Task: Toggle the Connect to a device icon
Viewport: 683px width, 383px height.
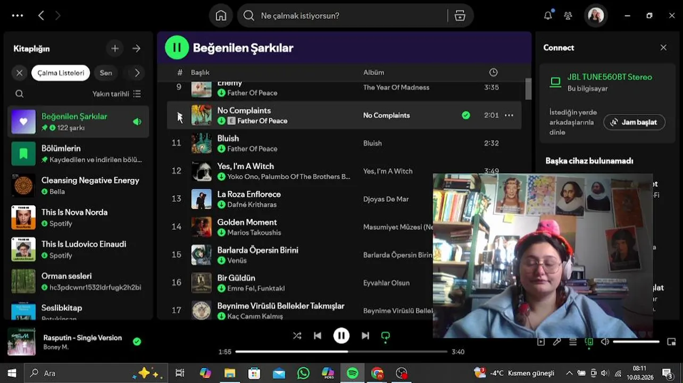Action: [589, 342]
